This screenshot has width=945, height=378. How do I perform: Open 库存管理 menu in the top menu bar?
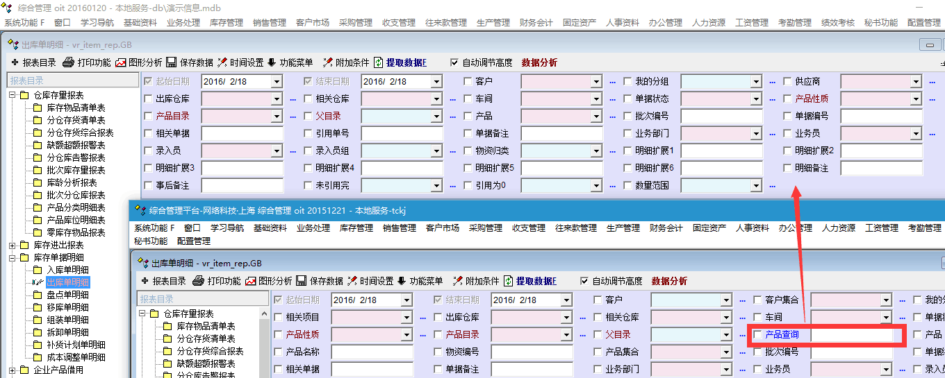(226, 22)
